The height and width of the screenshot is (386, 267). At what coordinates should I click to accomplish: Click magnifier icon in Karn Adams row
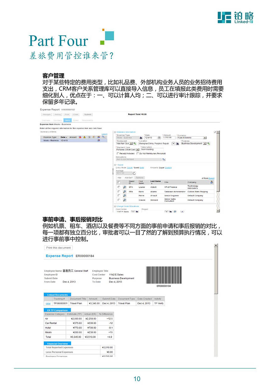(124, 191)
